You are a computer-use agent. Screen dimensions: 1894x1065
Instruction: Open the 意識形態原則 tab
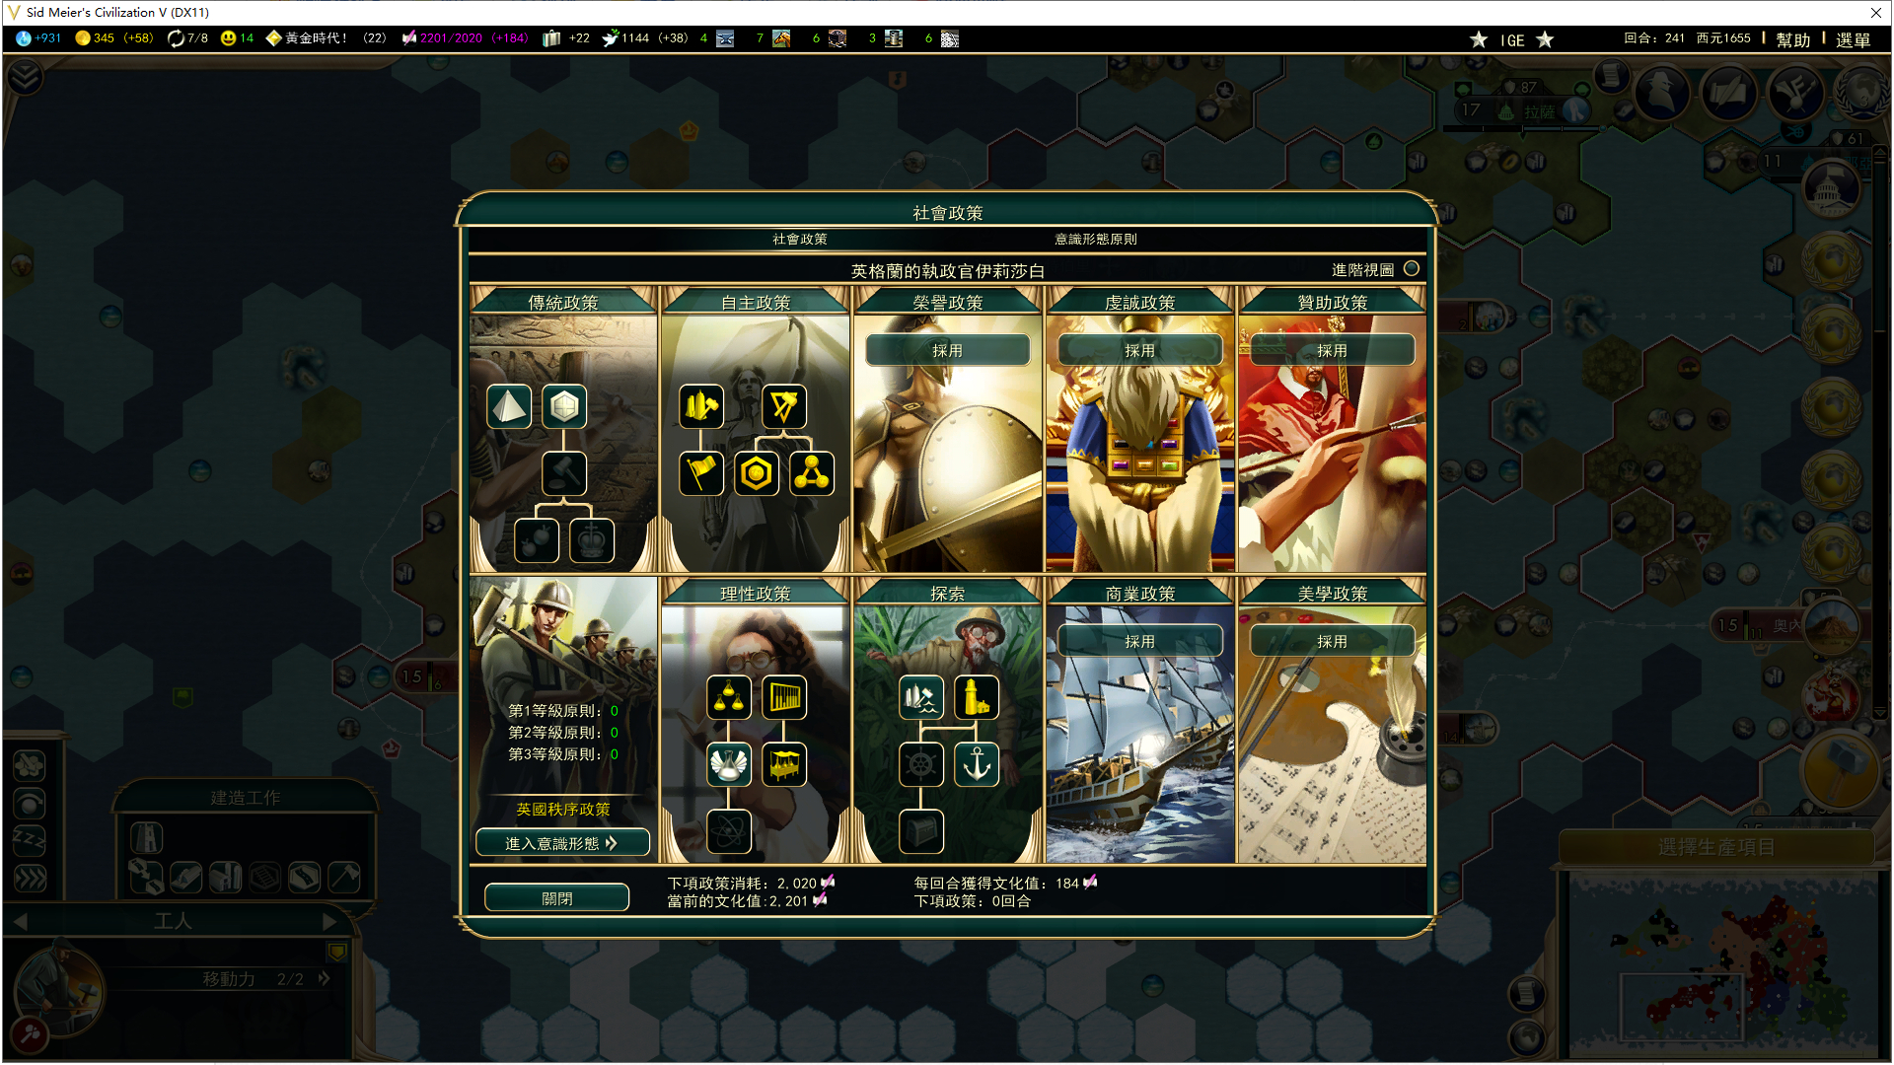click(1096, 239)
